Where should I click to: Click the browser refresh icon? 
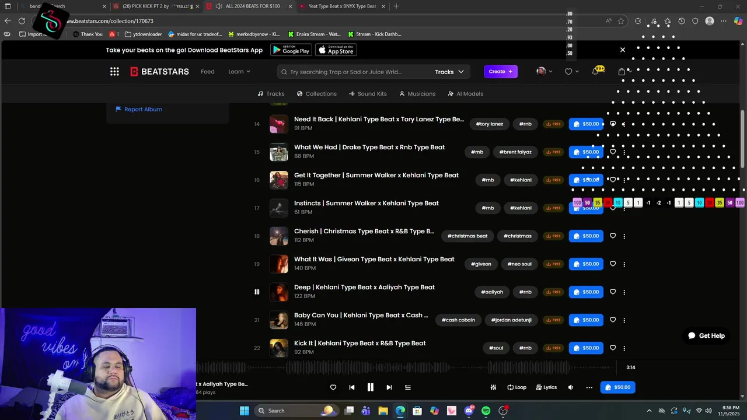22,21
